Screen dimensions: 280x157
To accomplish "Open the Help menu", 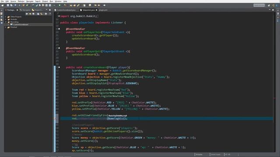I will point(65,1).
